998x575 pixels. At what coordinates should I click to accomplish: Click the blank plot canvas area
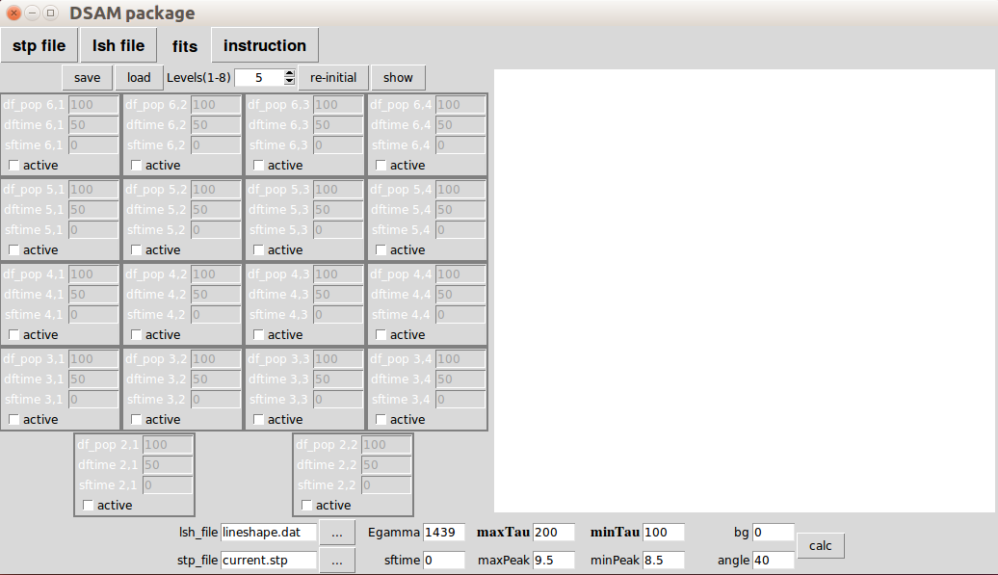744,290
